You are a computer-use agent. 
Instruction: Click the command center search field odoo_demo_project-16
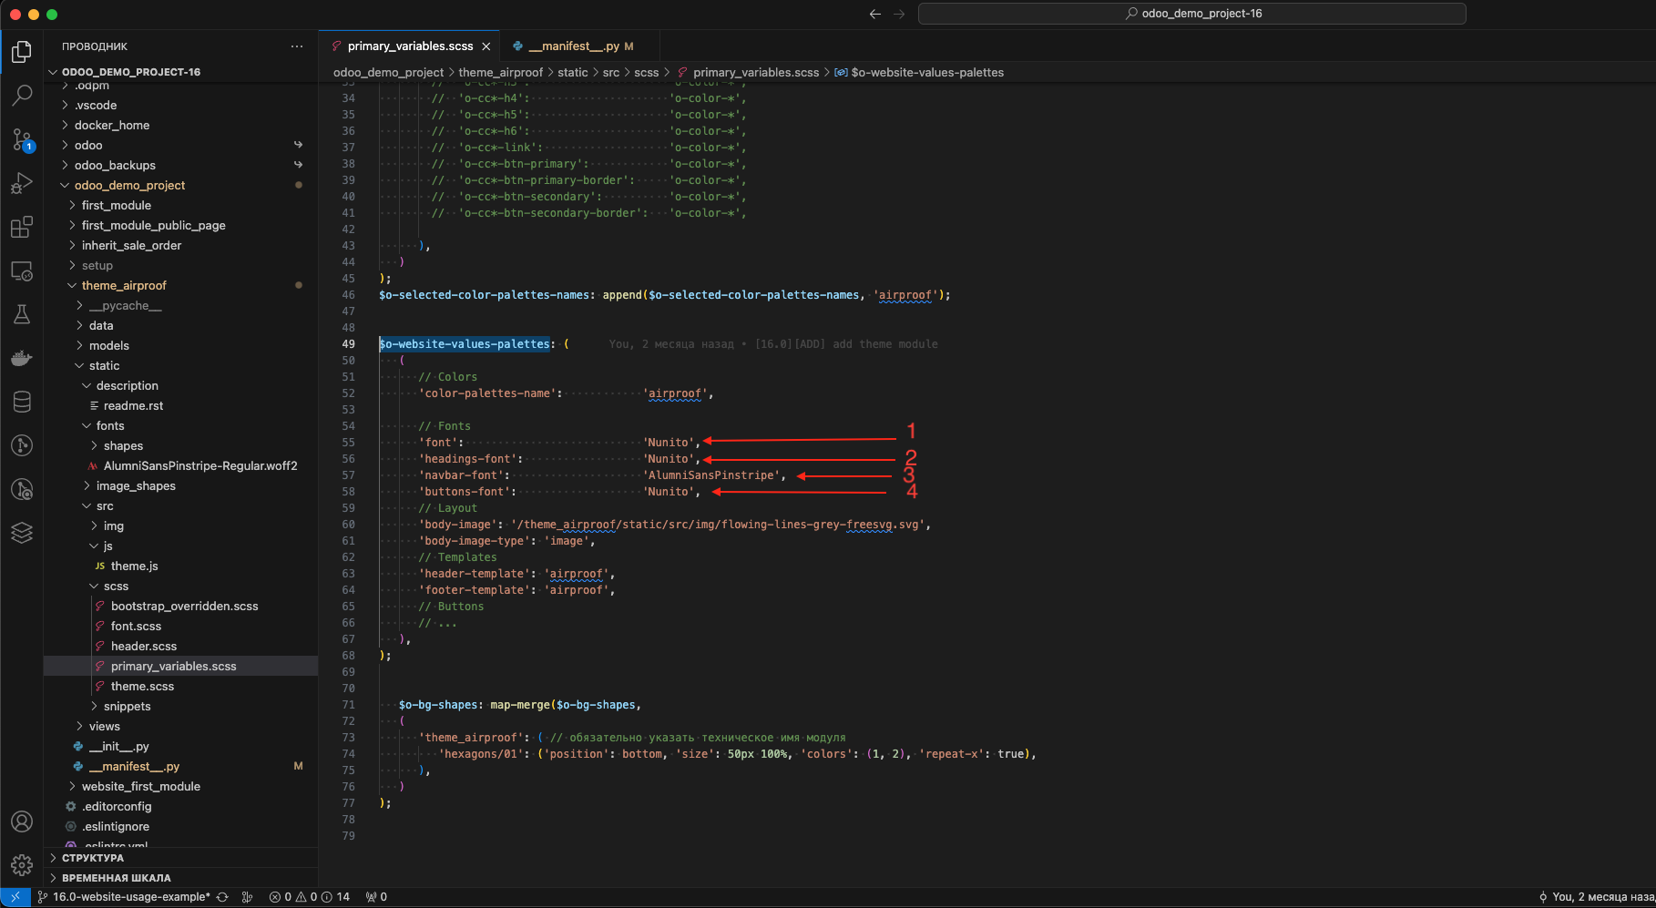click(x=1192, y=14)
